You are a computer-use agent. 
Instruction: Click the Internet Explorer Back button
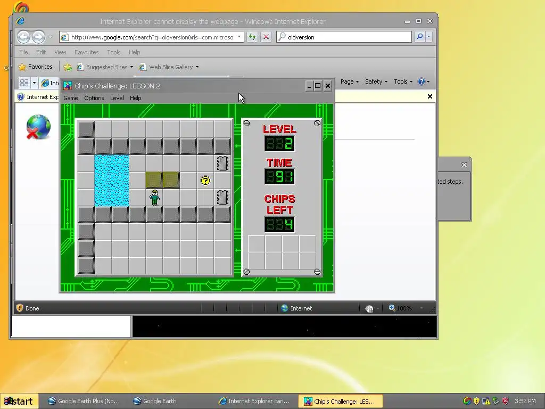(x=23, y=37)
